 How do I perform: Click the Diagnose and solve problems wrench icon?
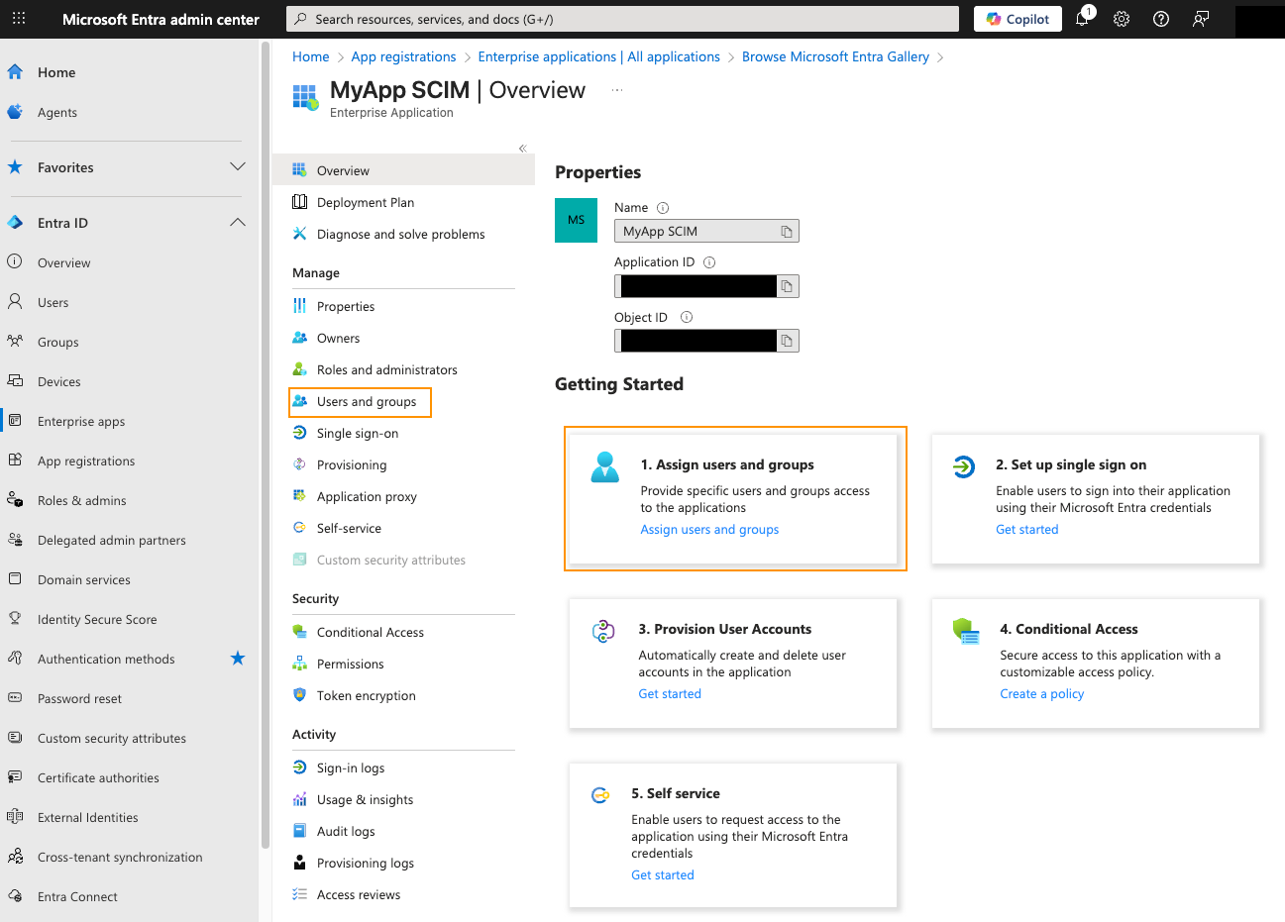(x=299, y=234)
